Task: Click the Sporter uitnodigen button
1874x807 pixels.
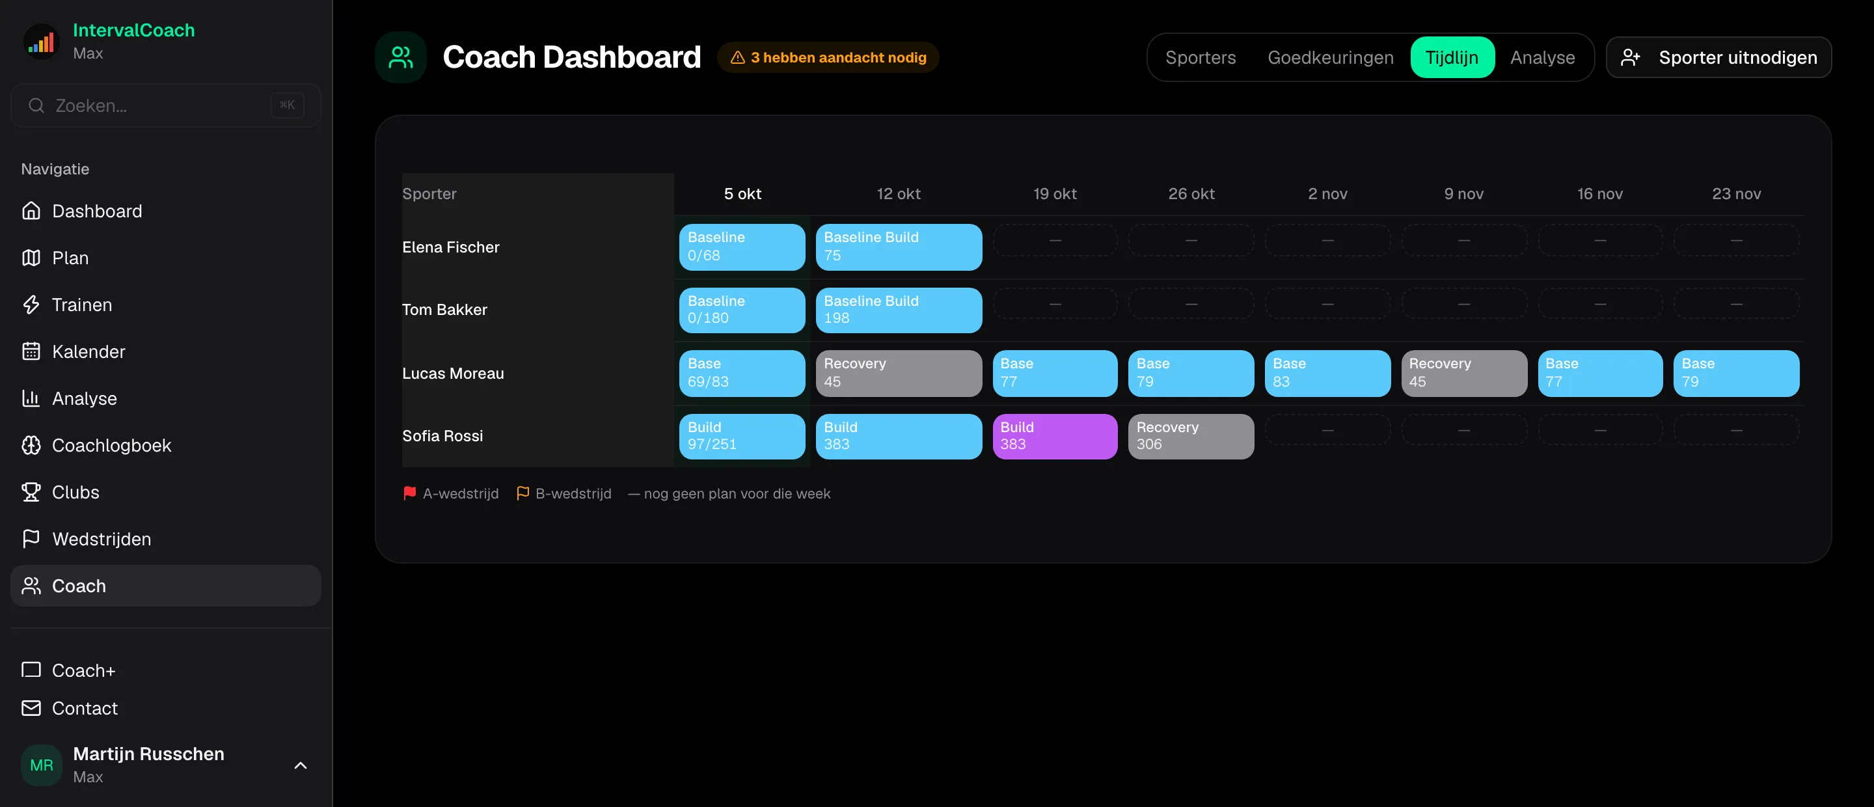Action: coord(1718,57)
